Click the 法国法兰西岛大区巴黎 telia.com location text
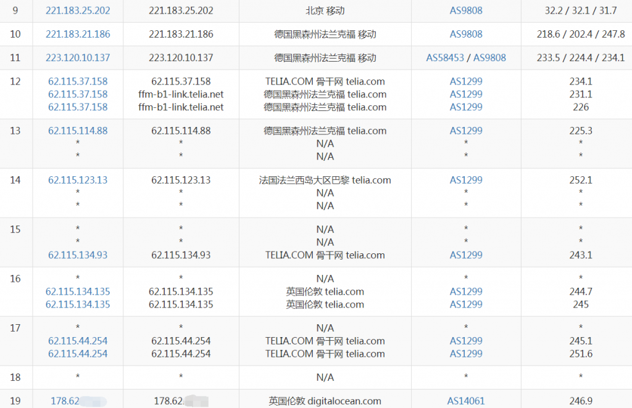Screen dimensions: 632x408 325,180
